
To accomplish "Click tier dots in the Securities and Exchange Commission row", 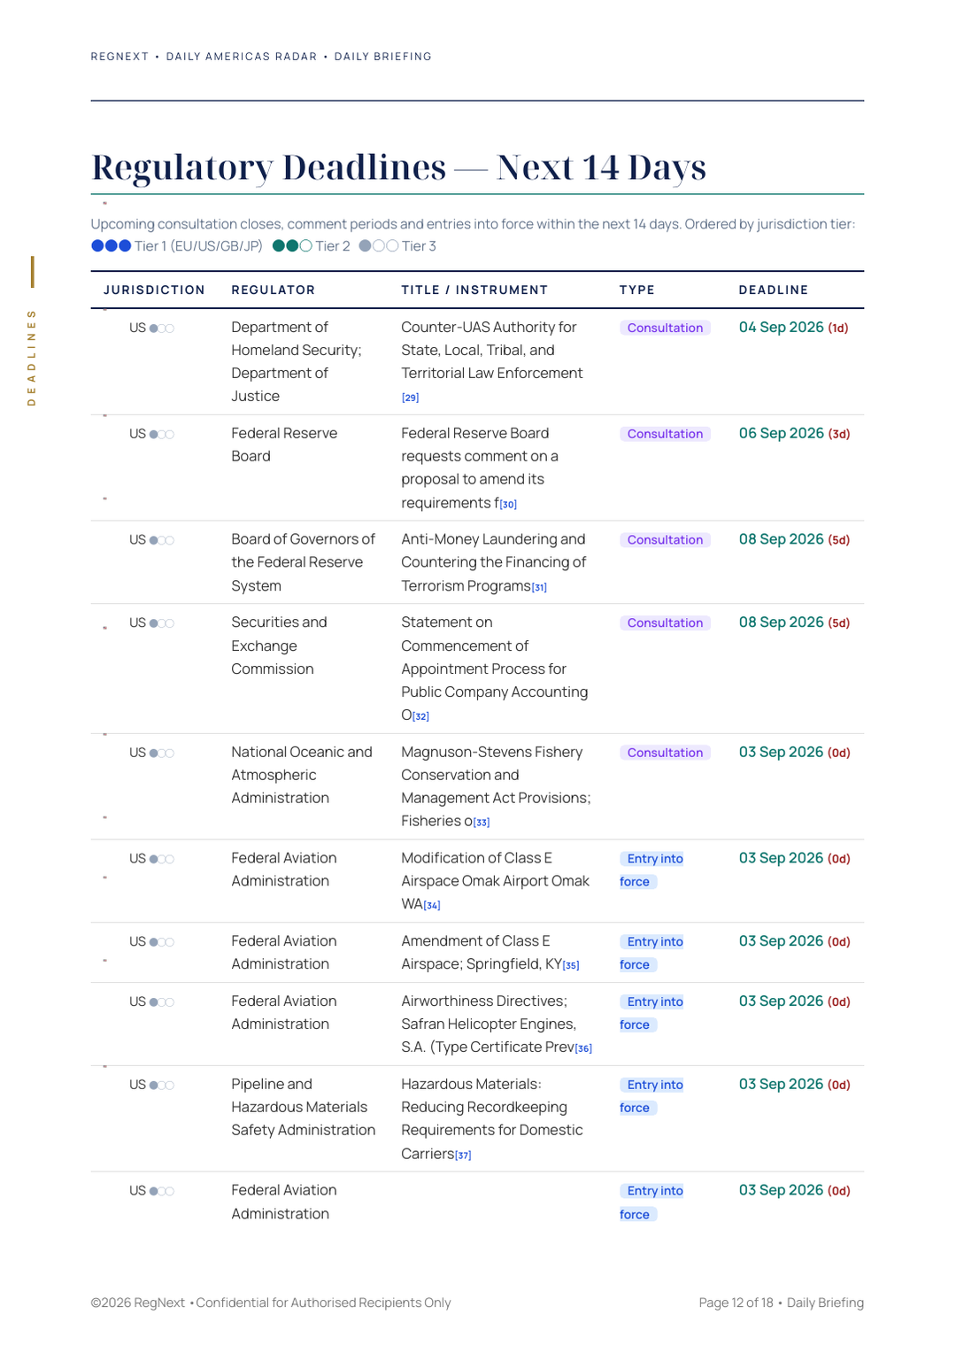I will [x=162, y=624].
